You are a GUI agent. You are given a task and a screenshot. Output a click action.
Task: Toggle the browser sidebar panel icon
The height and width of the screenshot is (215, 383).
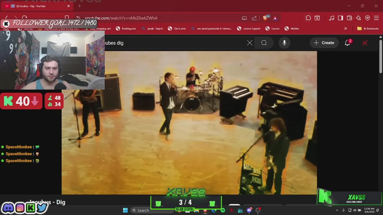(x=341, y=18)
